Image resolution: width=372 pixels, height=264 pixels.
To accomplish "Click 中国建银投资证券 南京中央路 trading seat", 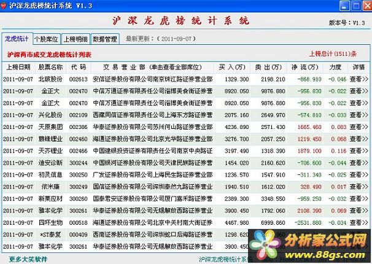I will point(153,151).
